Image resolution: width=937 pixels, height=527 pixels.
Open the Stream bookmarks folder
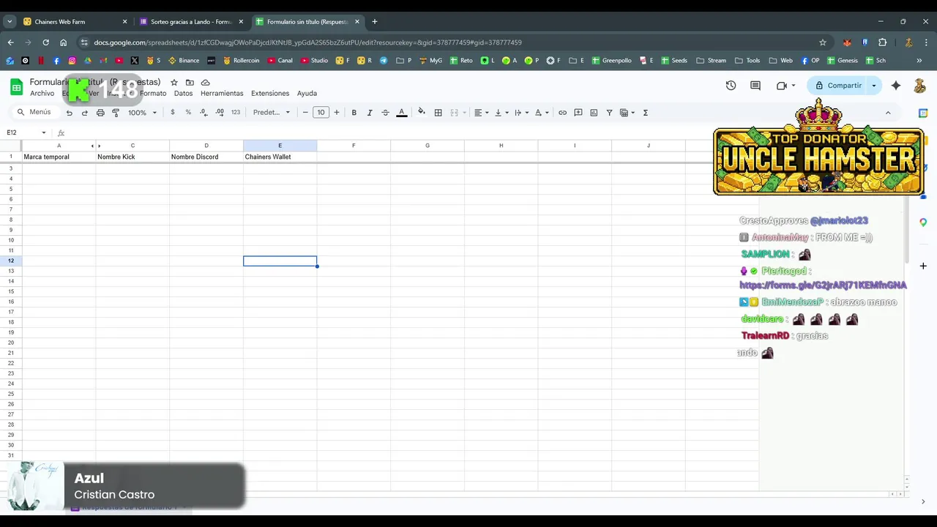[x=712, y=61]
